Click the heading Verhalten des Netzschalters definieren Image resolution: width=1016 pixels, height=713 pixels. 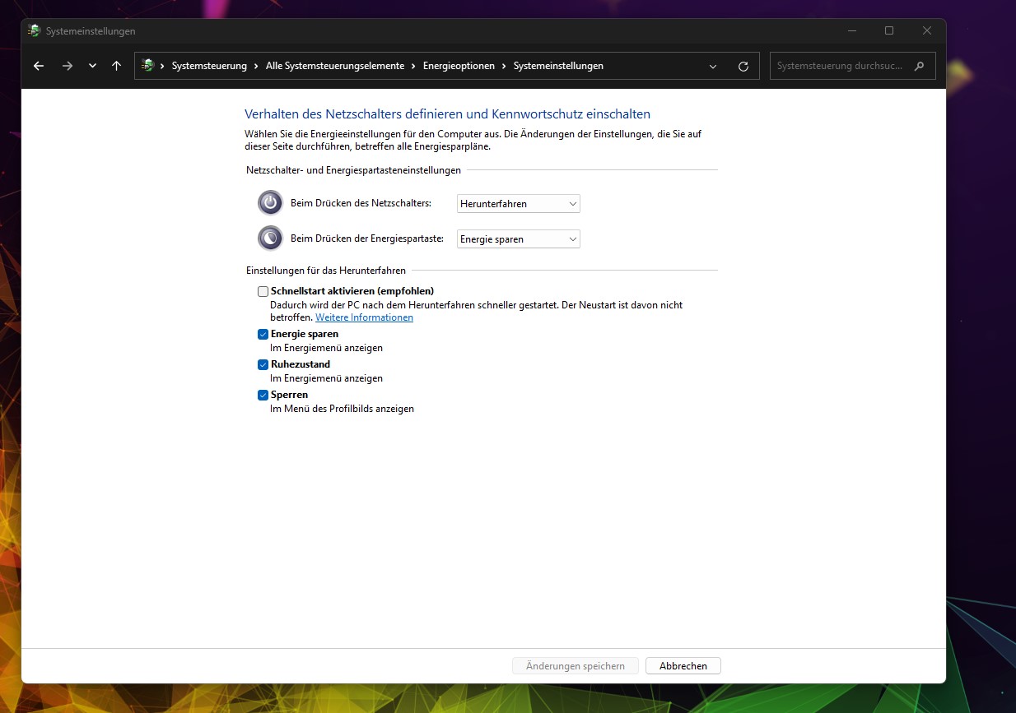[x=448, y=114]
